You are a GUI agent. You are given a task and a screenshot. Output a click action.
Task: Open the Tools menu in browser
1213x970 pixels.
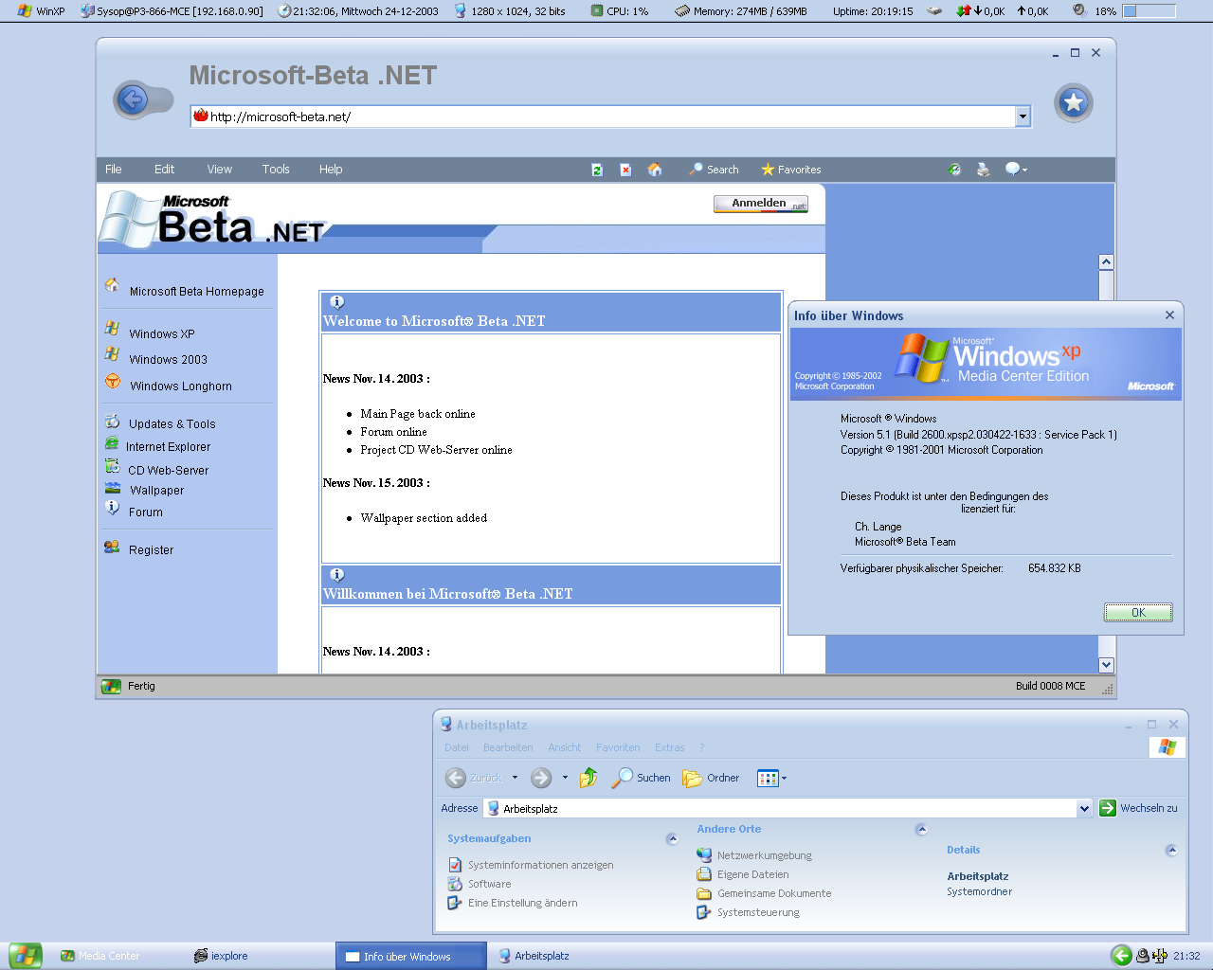(276, 170)
